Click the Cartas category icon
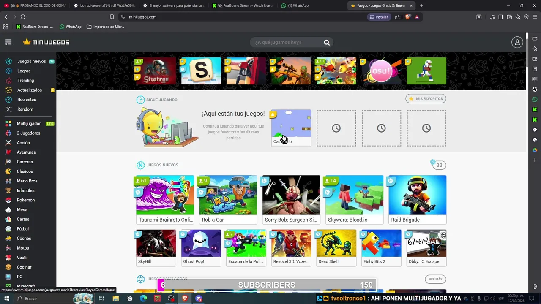The height and width of the screenshot is (304, 541). click(x=8, y=219)
